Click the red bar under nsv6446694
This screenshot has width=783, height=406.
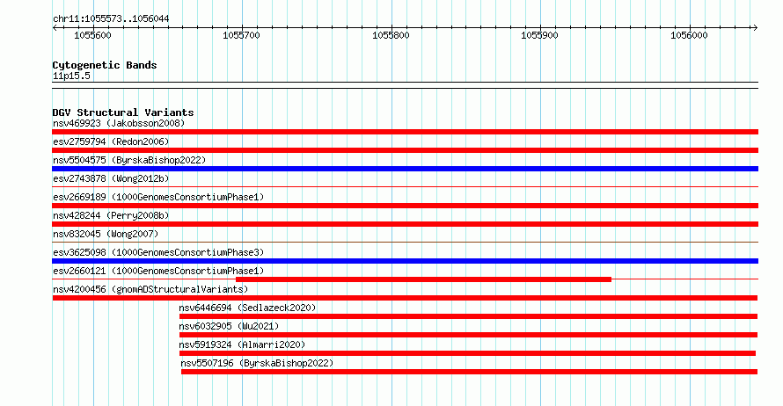point(468,316)
